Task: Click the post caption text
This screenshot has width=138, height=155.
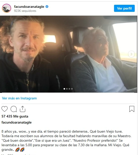Action: [66, 140]
